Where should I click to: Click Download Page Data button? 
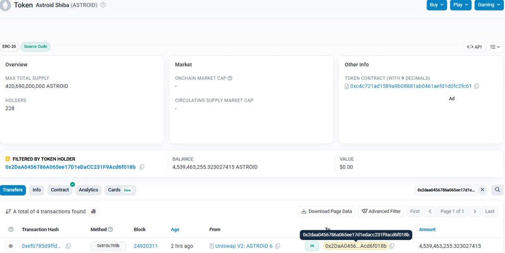point(327,211)
